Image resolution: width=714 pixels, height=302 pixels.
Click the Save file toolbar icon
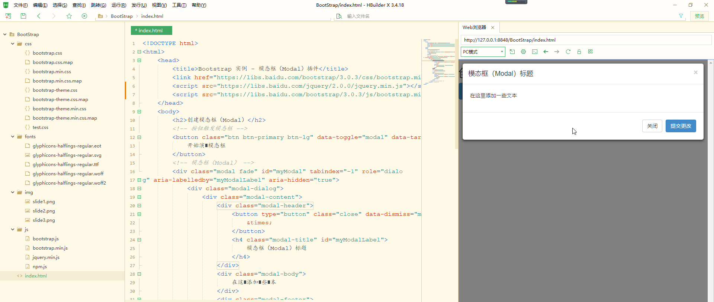(x=23, y=16)
